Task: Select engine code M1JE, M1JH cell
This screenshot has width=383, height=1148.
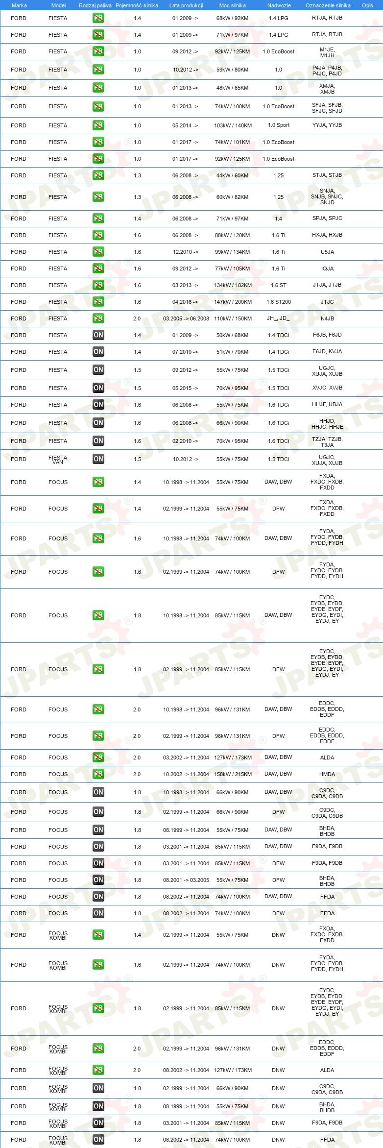Action: [327, 52]
